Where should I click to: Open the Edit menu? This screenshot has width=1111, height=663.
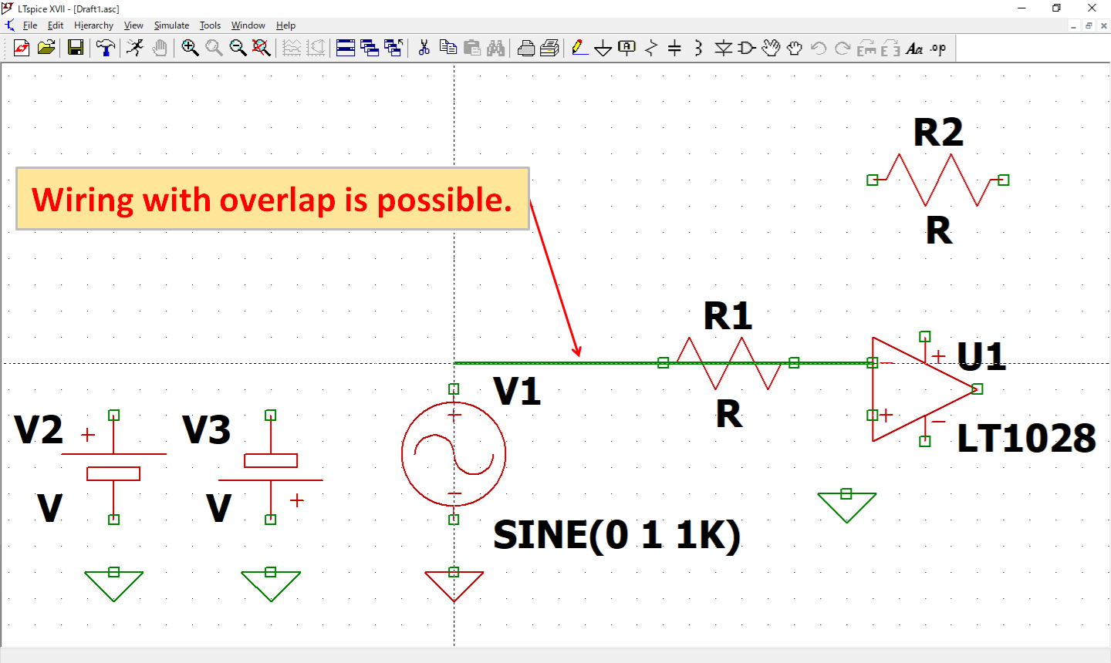56,25
